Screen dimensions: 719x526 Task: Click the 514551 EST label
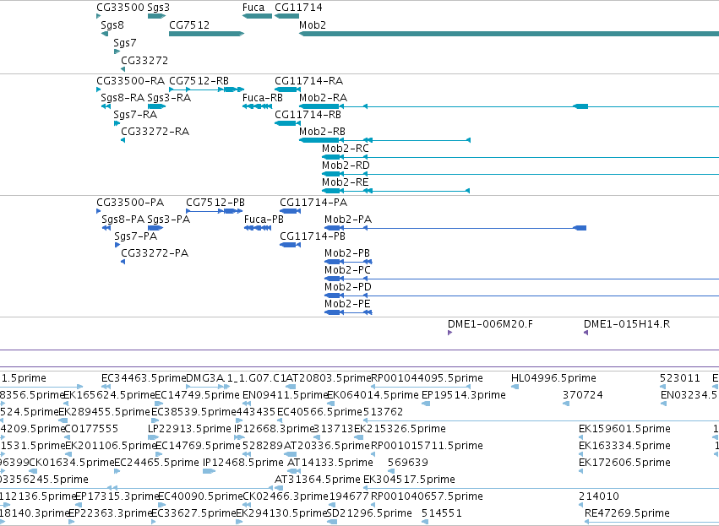point(442,512)
